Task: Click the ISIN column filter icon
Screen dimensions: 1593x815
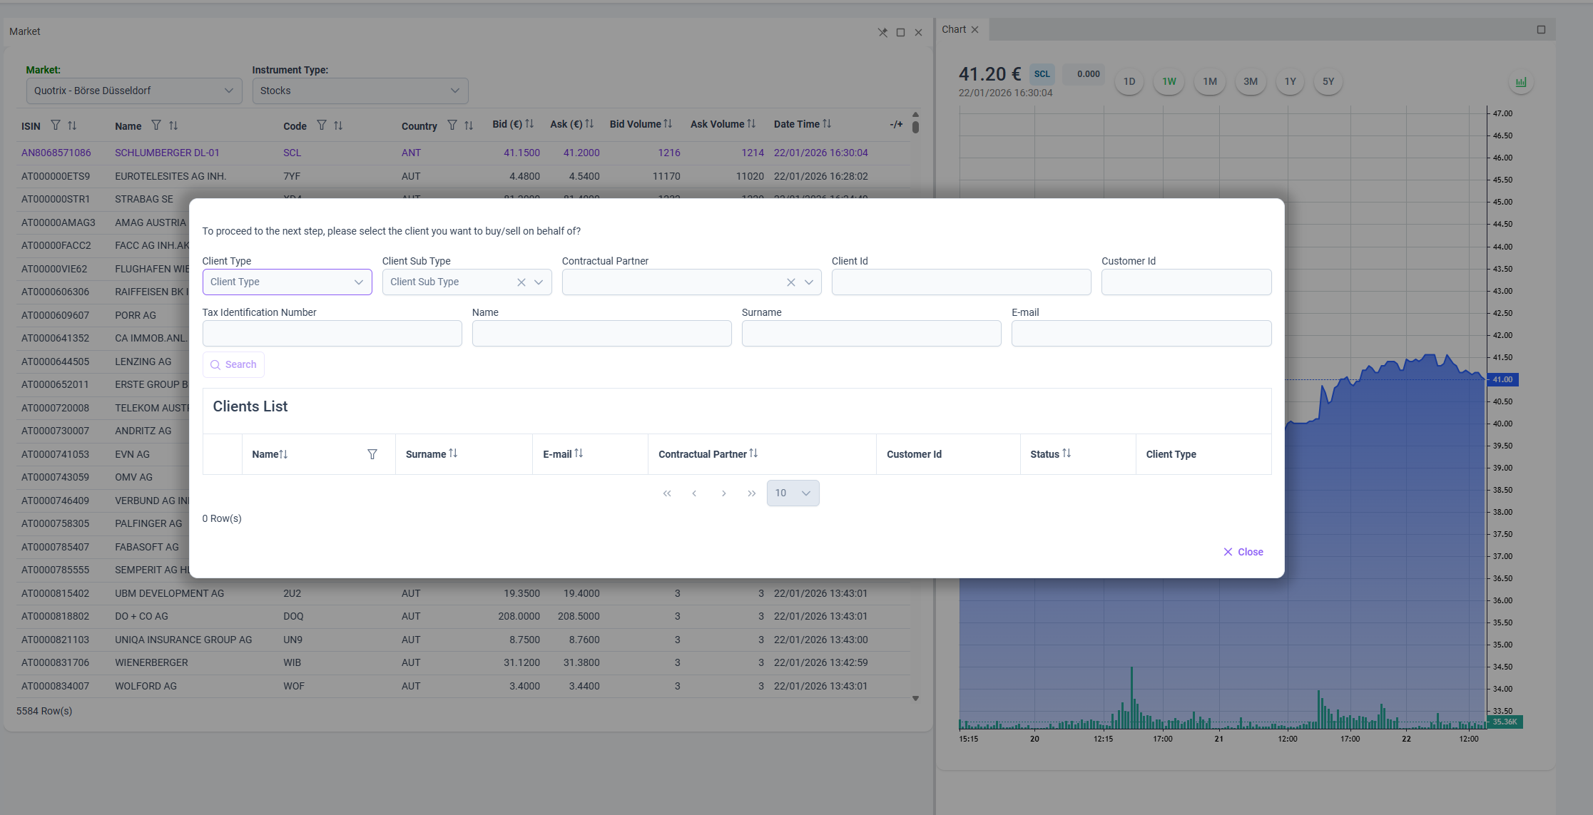Action: [x=56, y=125]
